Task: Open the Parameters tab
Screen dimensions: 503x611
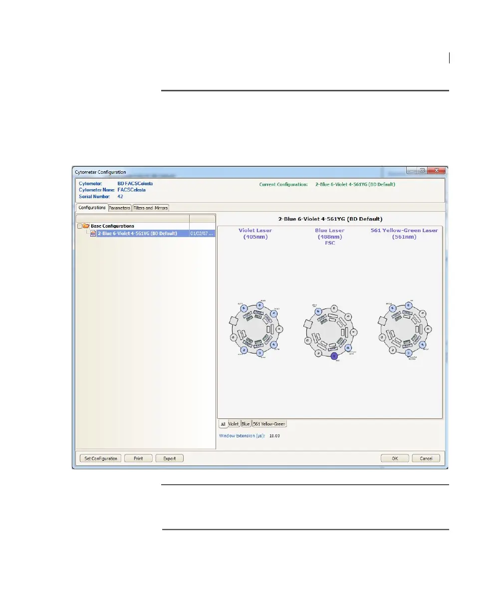Action: pyautogui.click(x=120, y=208)
